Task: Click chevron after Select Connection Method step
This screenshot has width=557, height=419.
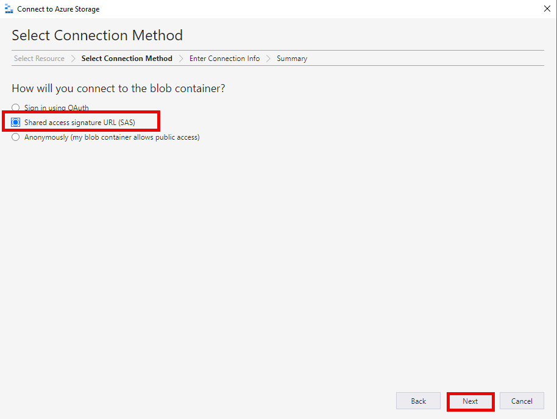Action: pyautogui.click(x=181, y=59)
